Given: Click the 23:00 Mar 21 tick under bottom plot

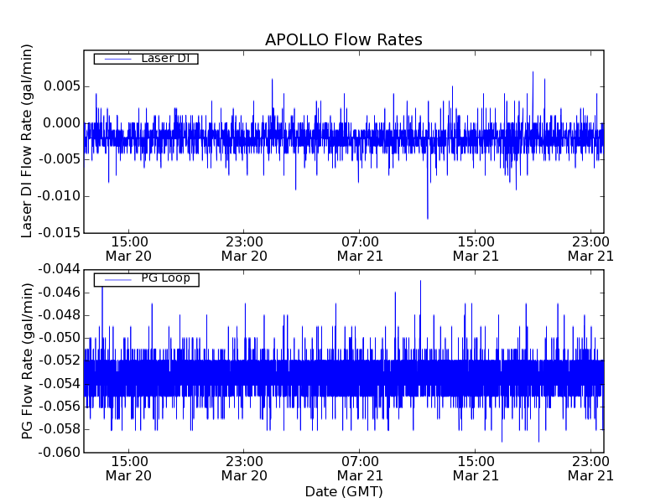Looking at the screenshot, I should pos(590,468).
